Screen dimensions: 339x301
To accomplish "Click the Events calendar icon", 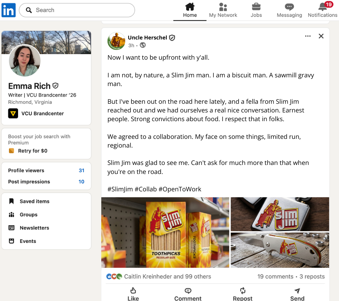I will [x=11, y=241].
